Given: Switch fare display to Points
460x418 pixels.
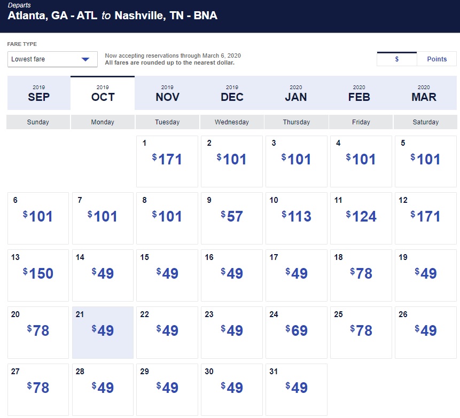Looking at the screenshot, I should [x=436, y=59].
